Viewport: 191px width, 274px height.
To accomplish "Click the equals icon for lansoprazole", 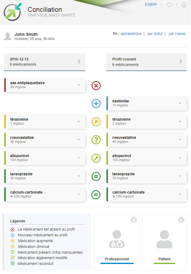I will [96, 176].
